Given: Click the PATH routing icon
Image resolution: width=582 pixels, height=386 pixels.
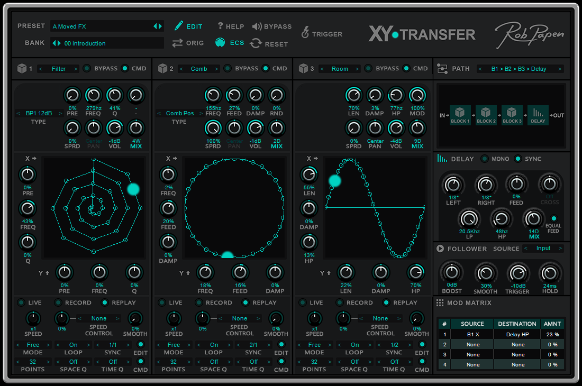Looking at the screenshot, I should (x=442, y=69).
